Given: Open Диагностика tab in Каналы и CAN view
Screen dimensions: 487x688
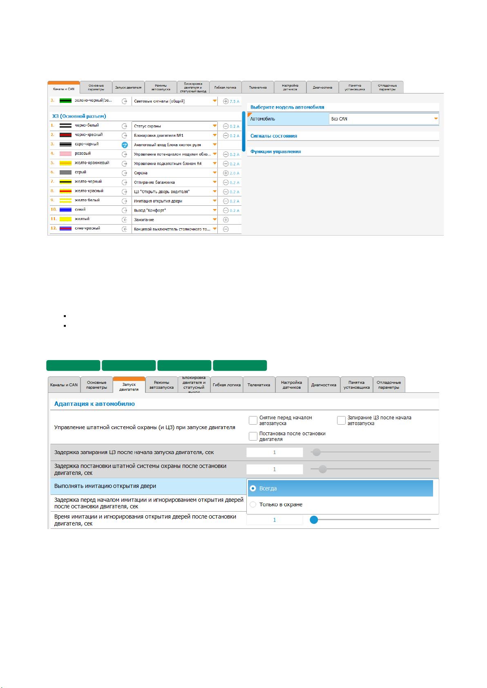Looking at the screenshot, I should (x=322, y=87).
